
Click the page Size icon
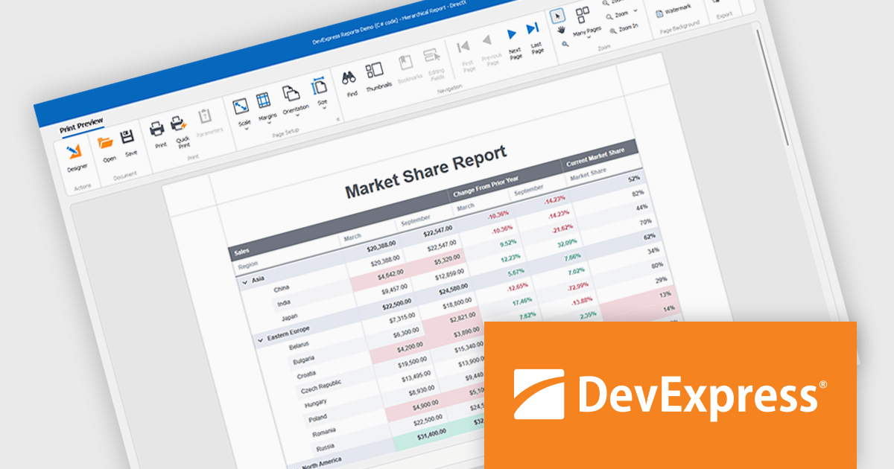tap(319, 86)
